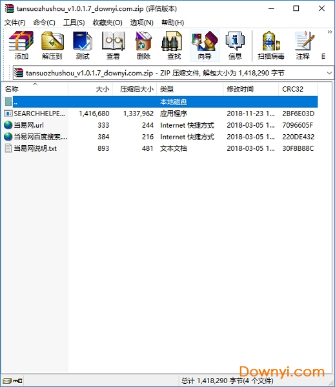This screenshot has height=387, width=335.
Task: Click the globe icon of 当易网百度搜索
Action: click(8, 137)
